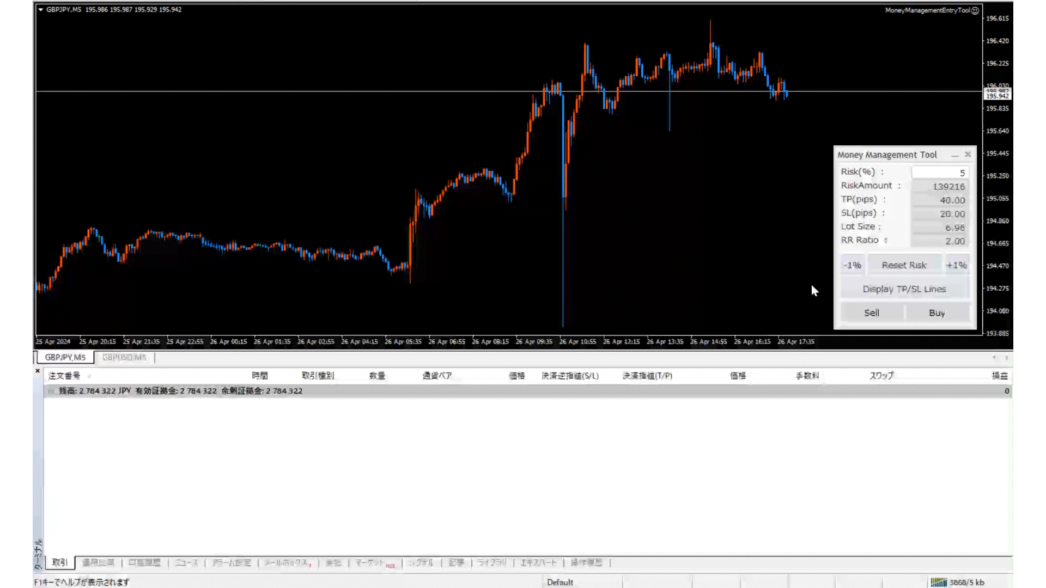1046x588 pixels.
Task: Click the Sell button
Action: click(872, 313)
